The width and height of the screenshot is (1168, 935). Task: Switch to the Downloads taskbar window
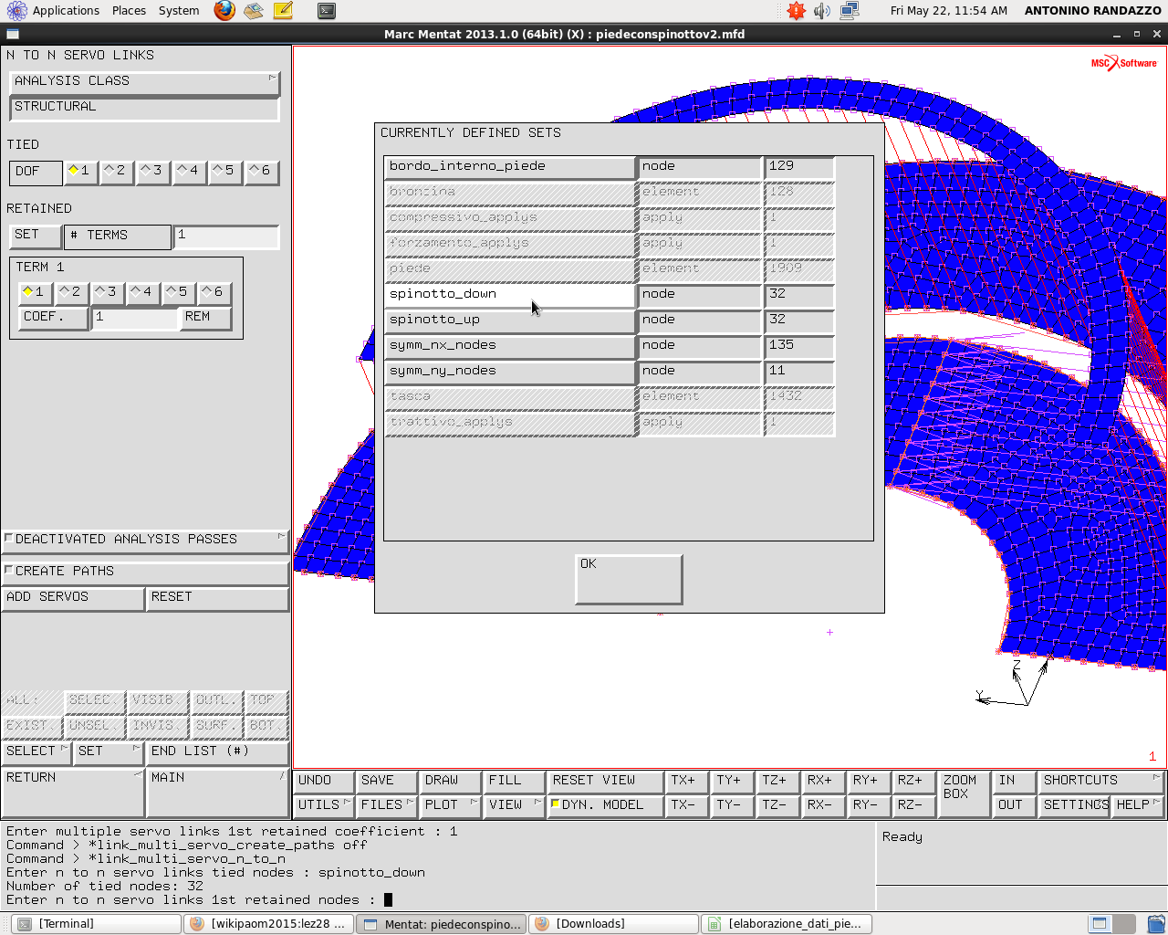click(x=613, y=924)
